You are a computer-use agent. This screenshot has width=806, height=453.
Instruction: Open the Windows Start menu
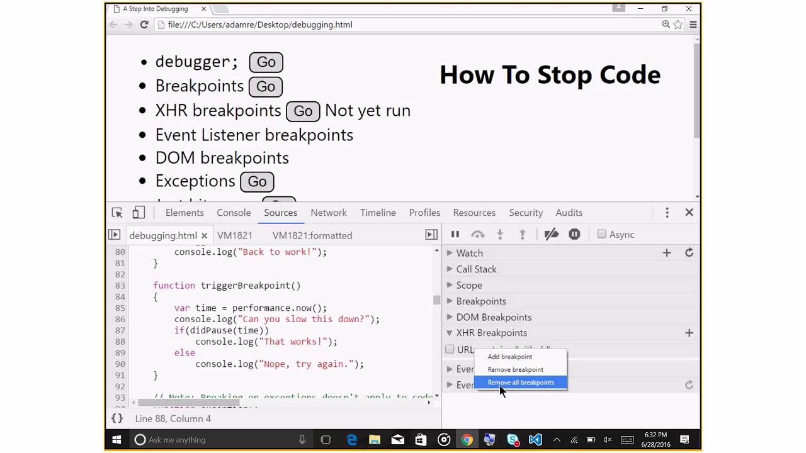tap(116, 440)
